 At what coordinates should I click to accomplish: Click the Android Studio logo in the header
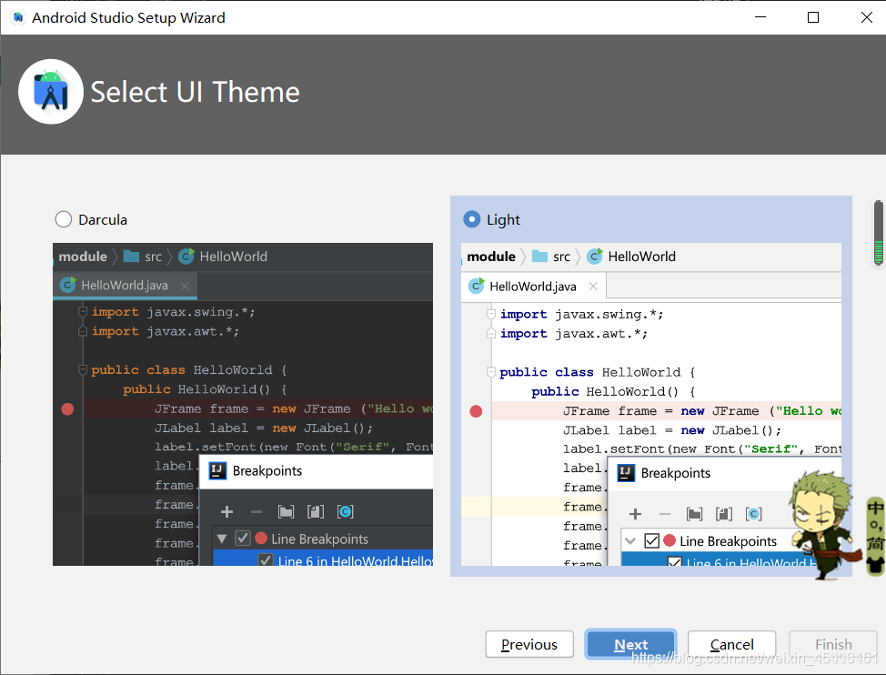pos(51,92)
